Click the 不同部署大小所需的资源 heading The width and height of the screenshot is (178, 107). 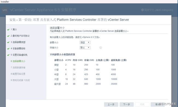(62, 54)
